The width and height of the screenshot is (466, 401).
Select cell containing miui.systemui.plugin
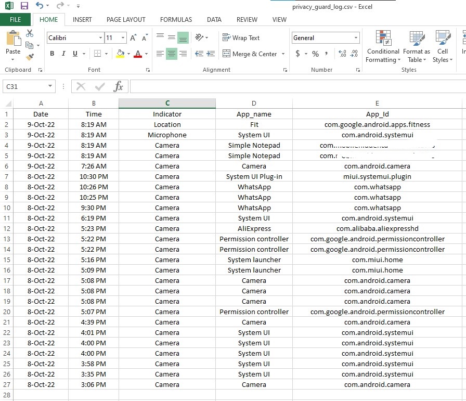coord(377,176)
